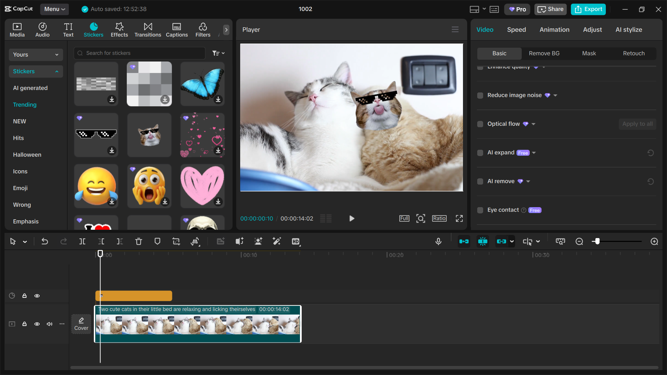Select the blue butterfly sticker thumbnail
Screen dimensions: 667x375
[x=202, y=84]
